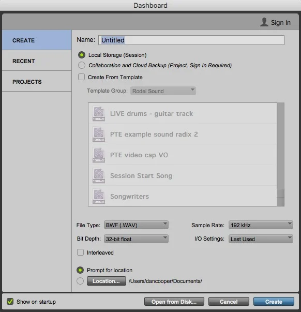The width and height of the screenshot is (301, 312).
Task: Click the Cancel button
Action: pos(229,302)
